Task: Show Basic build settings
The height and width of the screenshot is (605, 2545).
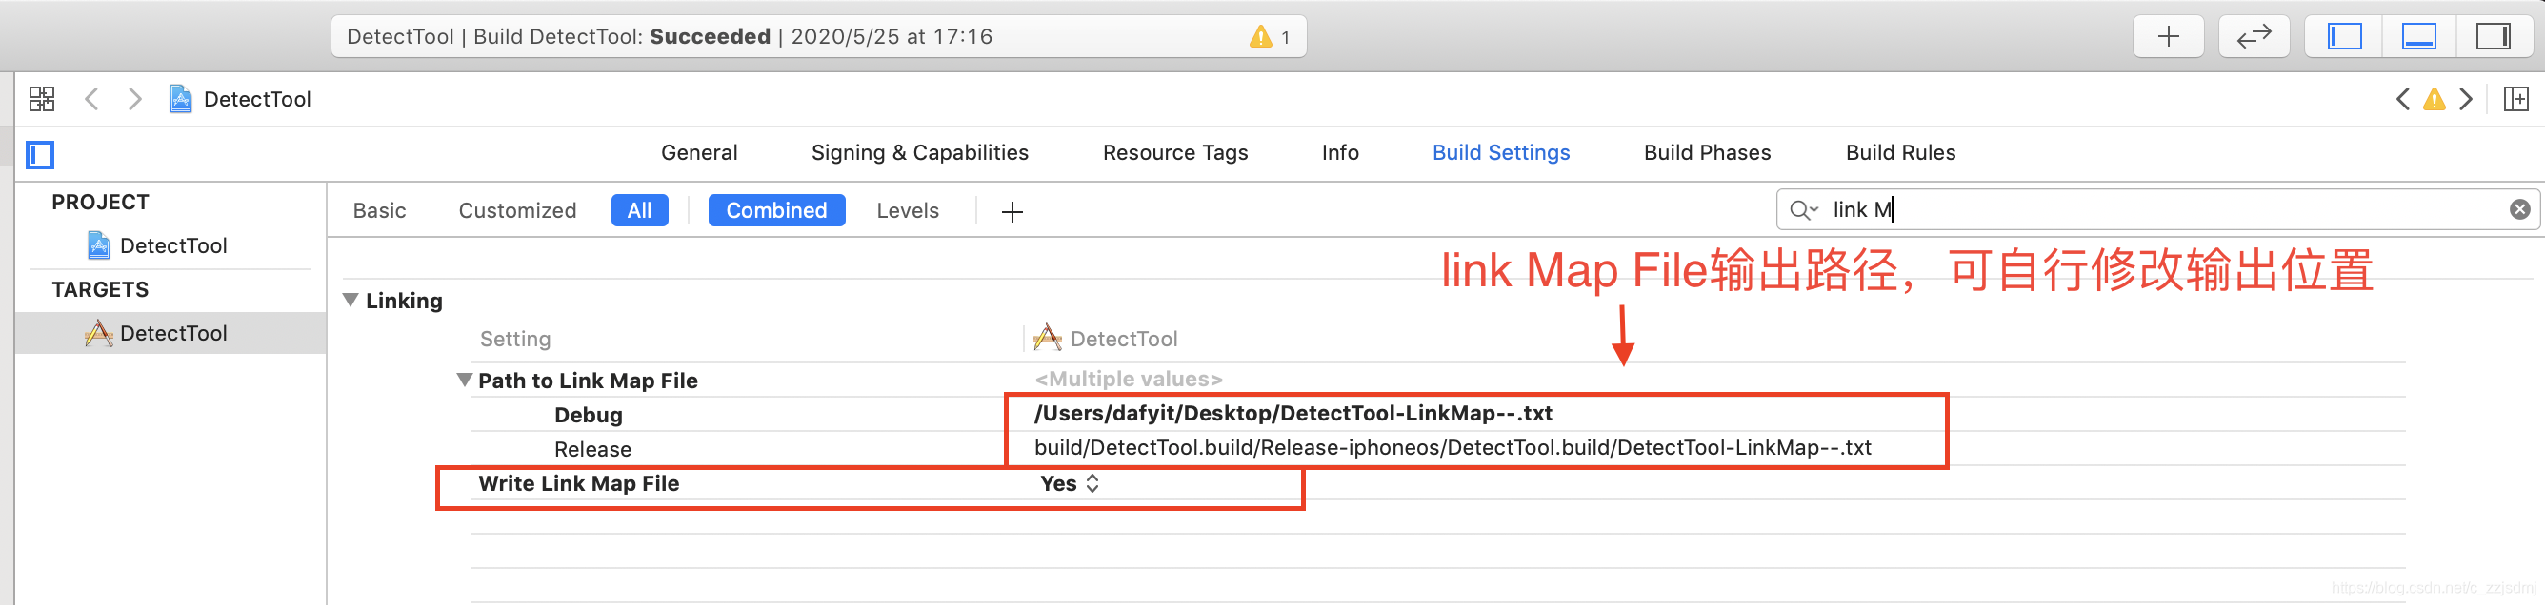Action: [379, 210]
